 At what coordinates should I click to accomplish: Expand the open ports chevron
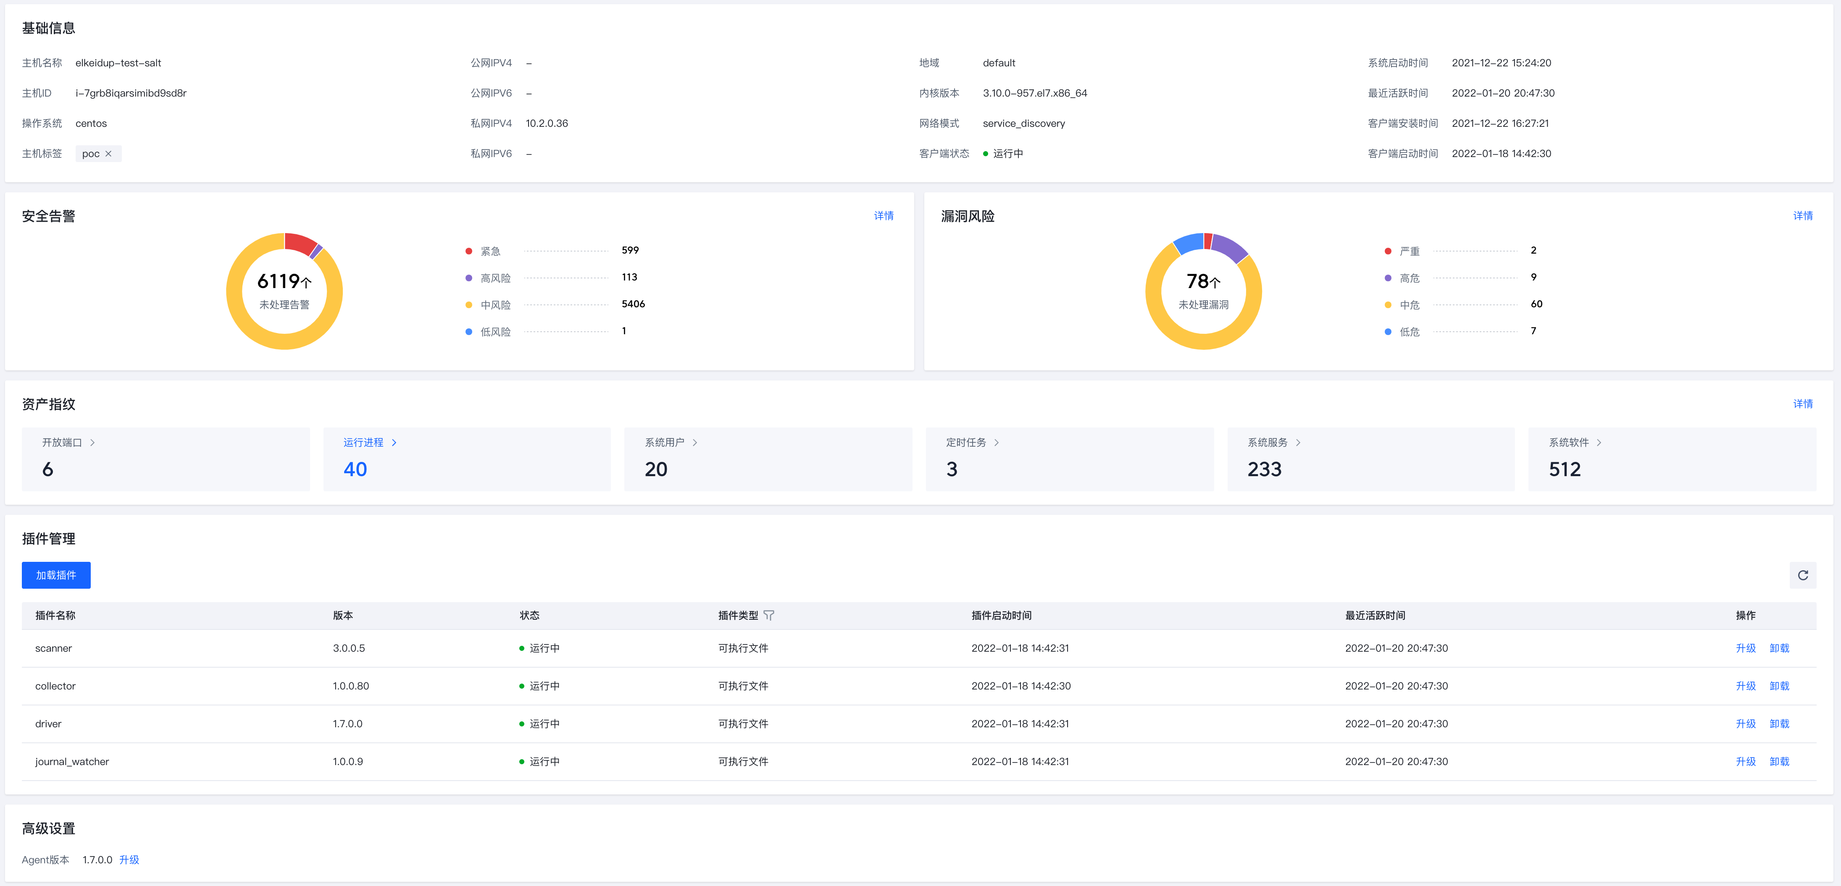click(x=93, y=442)
